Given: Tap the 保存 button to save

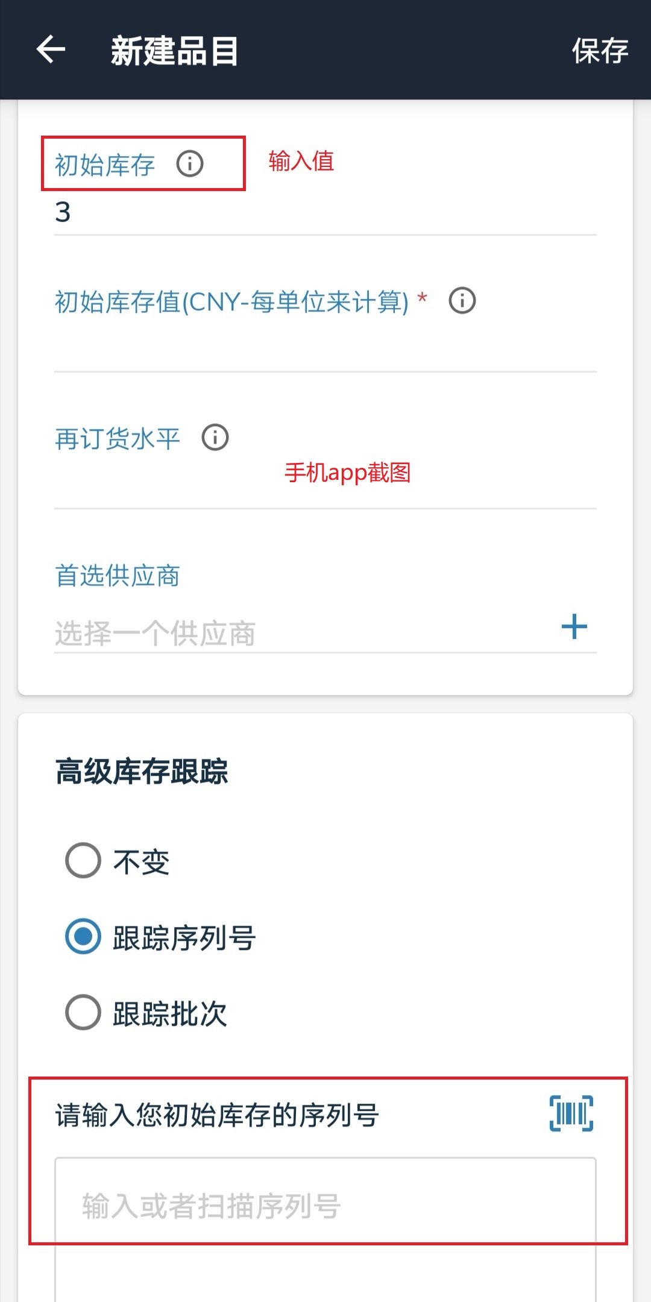Looking at the screenshot, I should [600, 51].
